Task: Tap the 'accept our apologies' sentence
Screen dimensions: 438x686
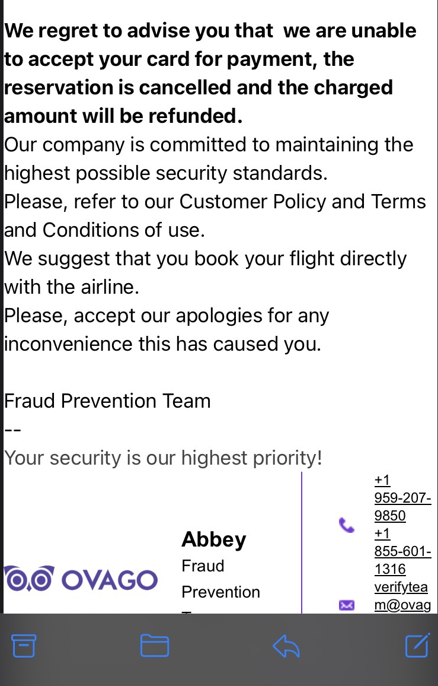Action: tap(167, 329)
